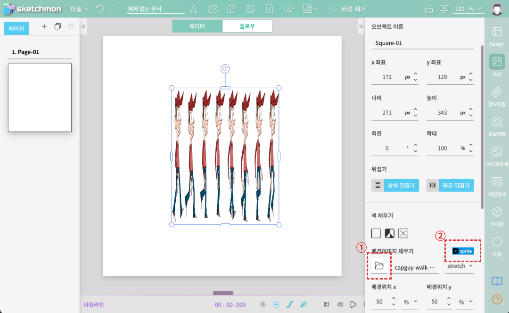Open the object shapes tool in toolbar
Image resolution: width=509 pixels, height=313 pixels.
(x=213, y=9)
